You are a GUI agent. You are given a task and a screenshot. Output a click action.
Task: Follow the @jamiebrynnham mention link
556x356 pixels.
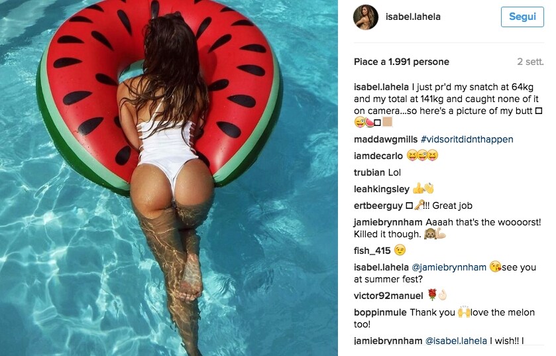[x=449, y=267]
